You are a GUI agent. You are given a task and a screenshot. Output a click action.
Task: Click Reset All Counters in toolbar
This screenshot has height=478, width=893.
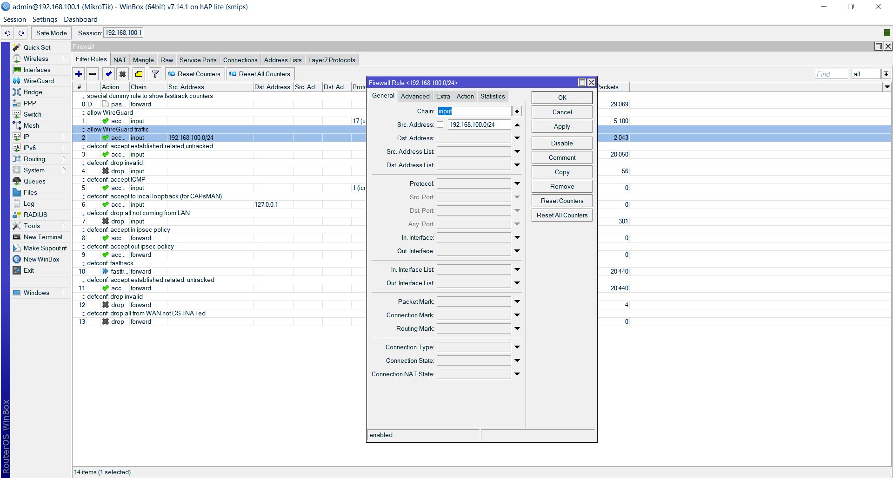tap(260, 74)
